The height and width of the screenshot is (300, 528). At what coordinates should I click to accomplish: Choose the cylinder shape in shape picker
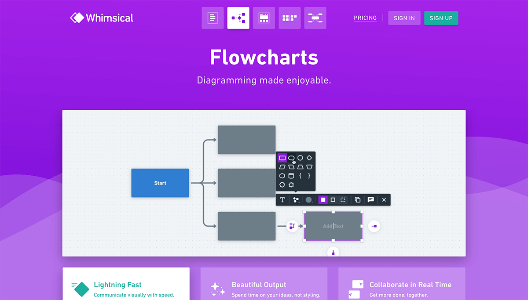pyautogui.click(x=291, y=176)
